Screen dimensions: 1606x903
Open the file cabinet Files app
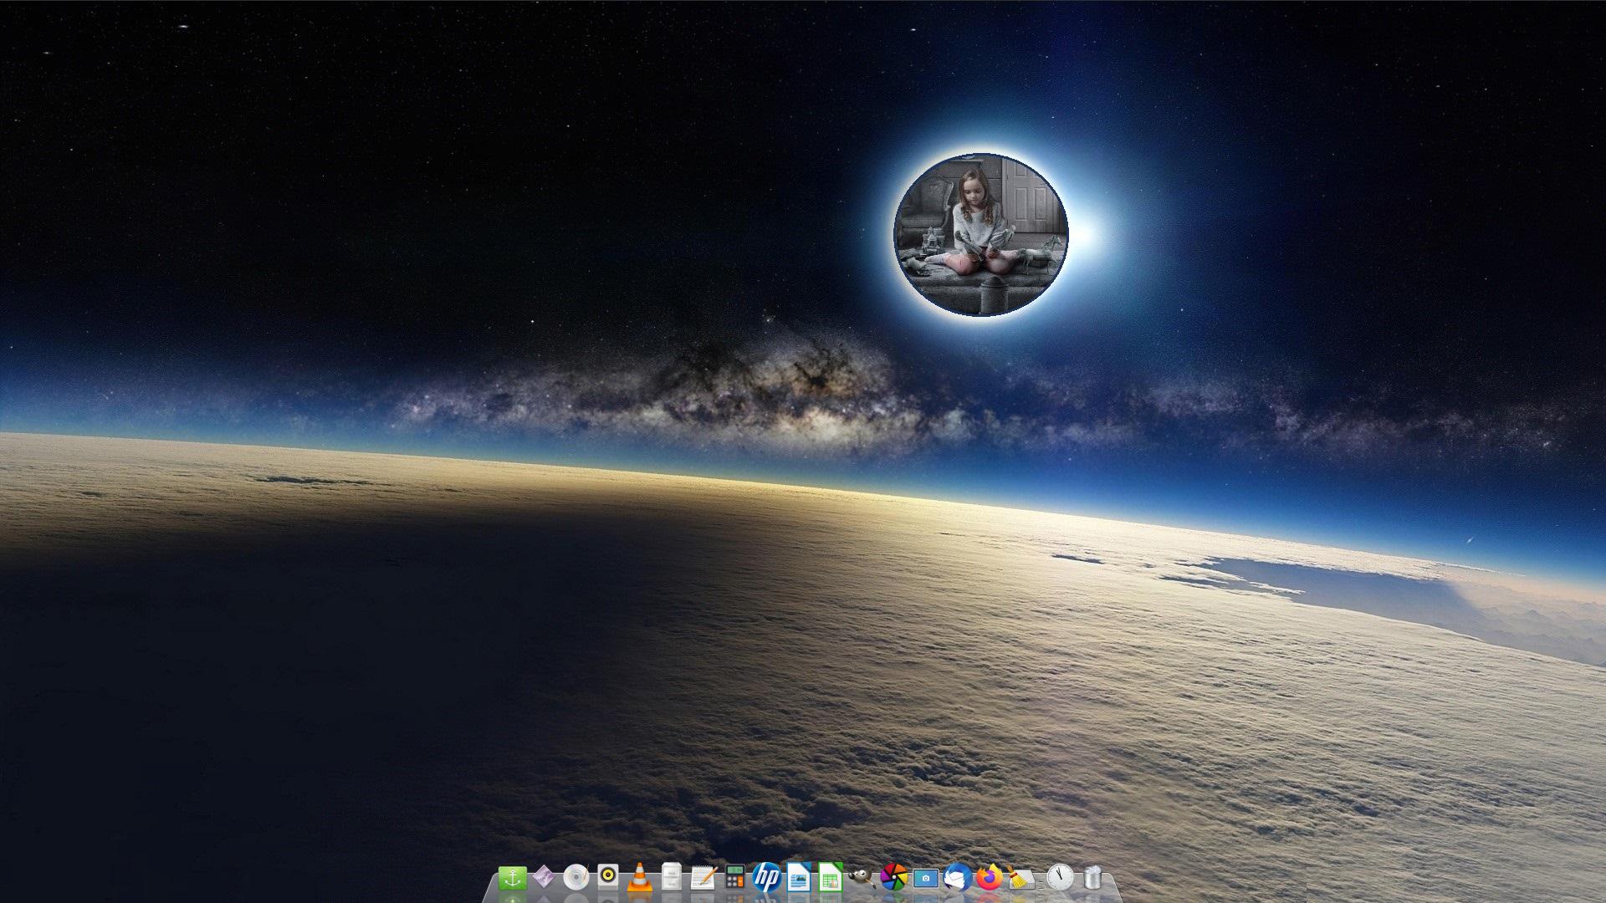point(671,878)
